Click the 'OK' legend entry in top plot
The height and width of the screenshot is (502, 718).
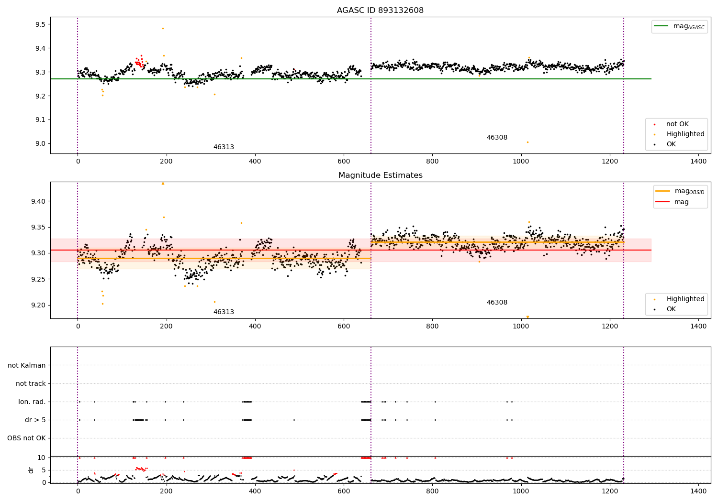click(x=671, y=144)
